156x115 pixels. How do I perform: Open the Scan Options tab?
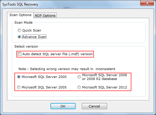pos(21,15)
